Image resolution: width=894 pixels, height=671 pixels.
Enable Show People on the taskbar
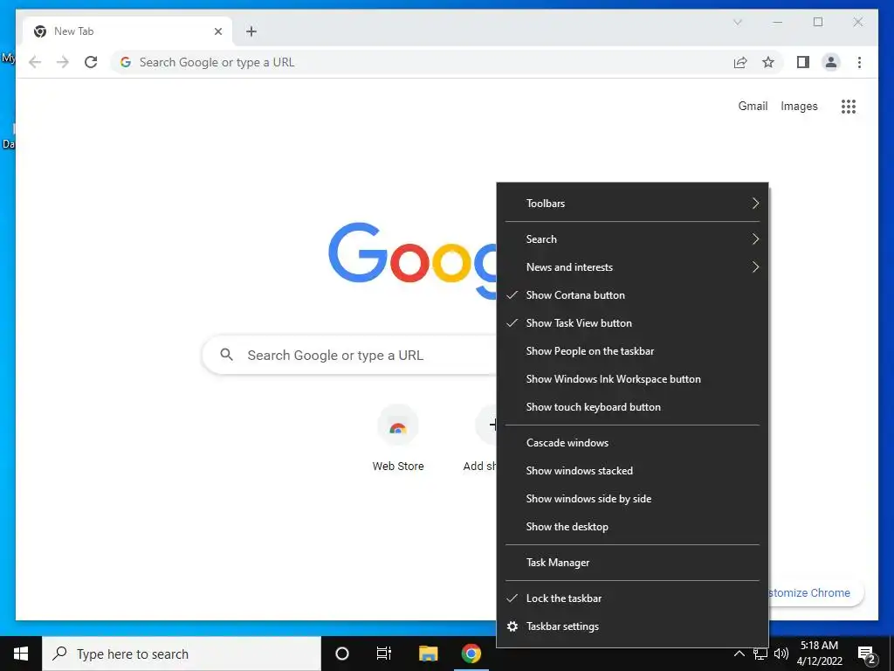[x=632, y=351]
